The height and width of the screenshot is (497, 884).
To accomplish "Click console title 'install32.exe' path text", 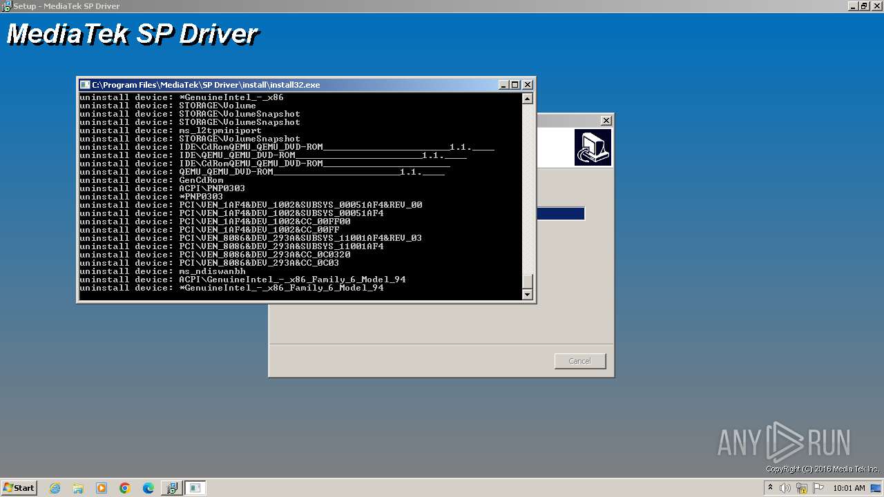I will pos(206,85).
